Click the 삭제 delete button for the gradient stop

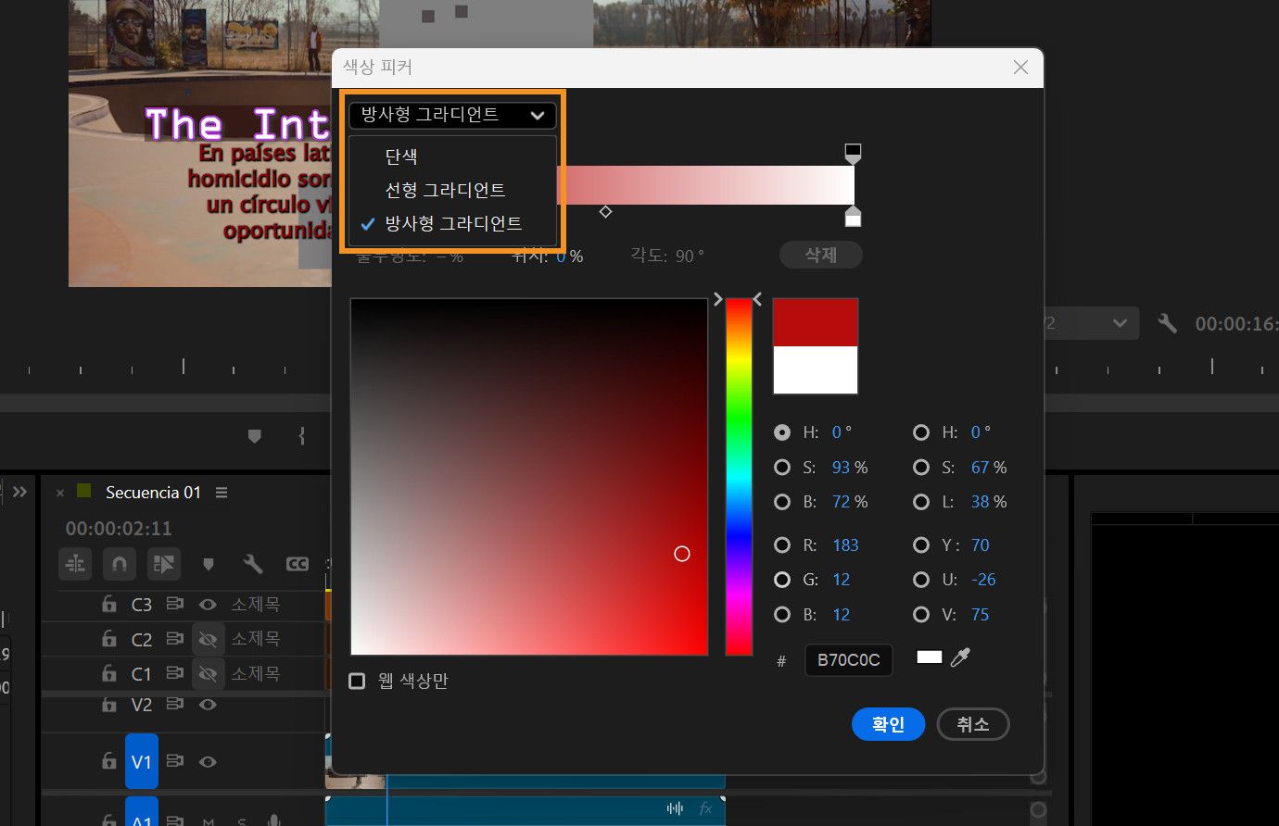820,255
